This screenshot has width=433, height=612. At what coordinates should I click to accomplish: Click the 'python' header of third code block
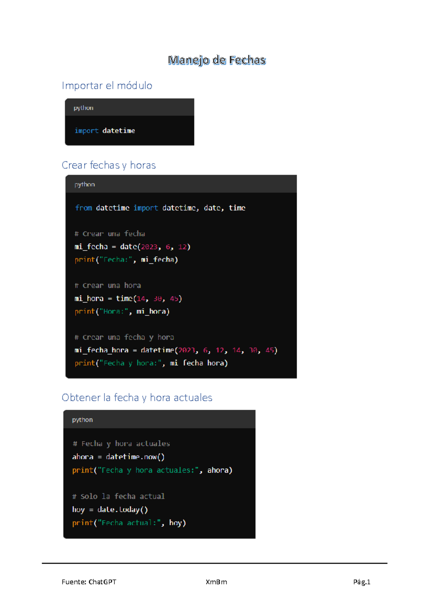tap(82, 420)
